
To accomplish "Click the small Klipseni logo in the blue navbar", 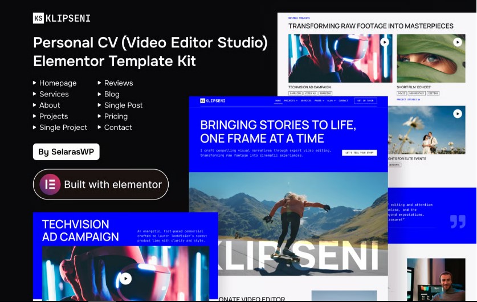I will tap(213, 101).
